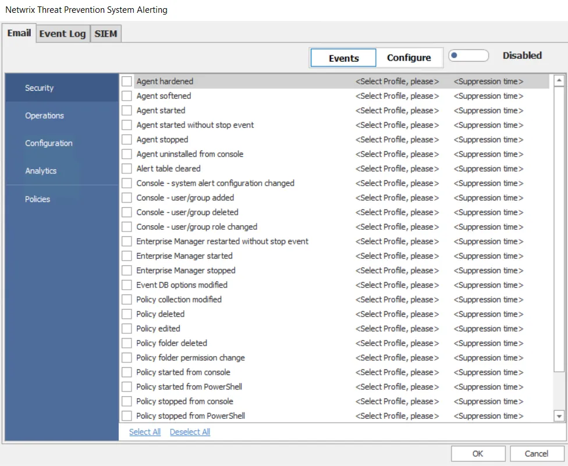Check the Agent hardened checkbox
The image size is (568, 466).
point(126,81)
